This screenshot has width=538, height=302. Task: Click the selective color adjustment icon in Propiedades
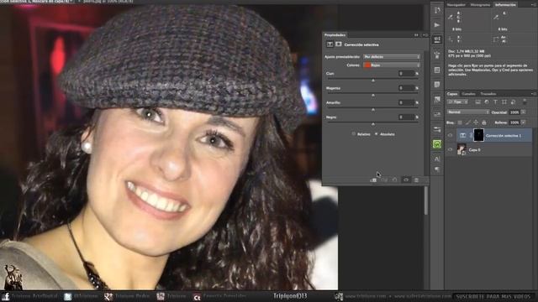330,44
